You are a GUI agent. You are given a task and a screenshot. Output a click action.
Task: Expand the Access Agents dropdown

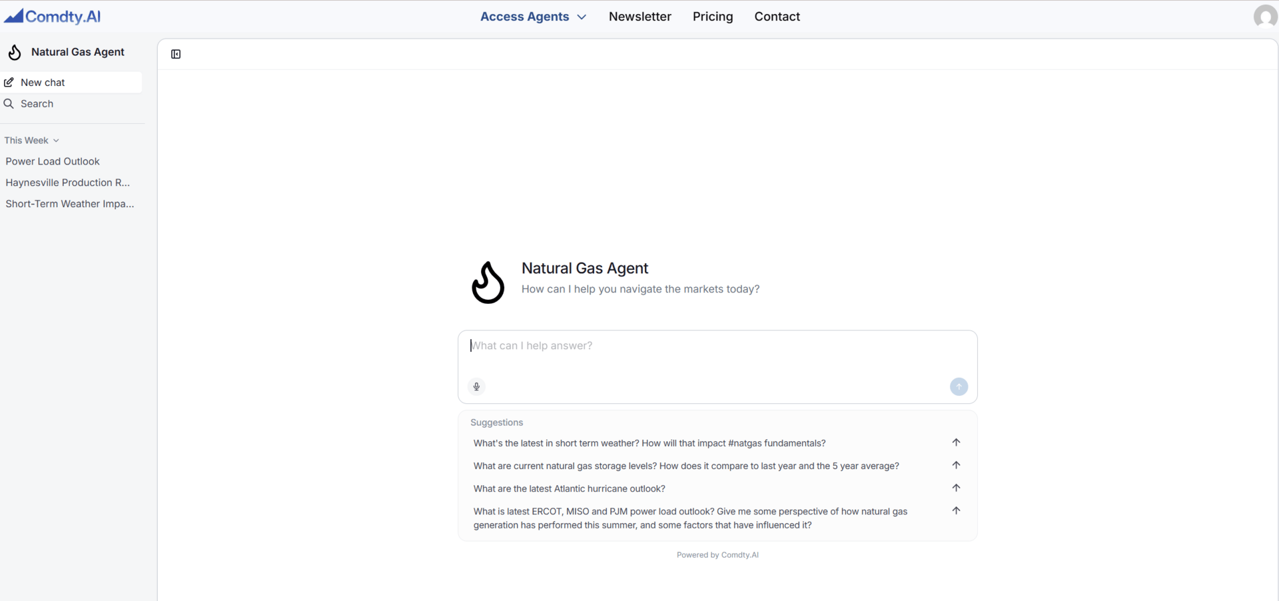[533, 17]
